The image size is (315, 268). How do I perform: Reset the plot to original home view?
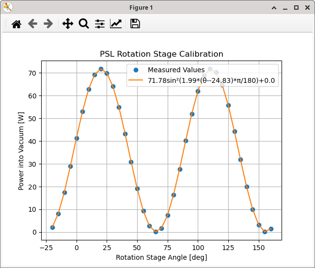pos(16,24)
